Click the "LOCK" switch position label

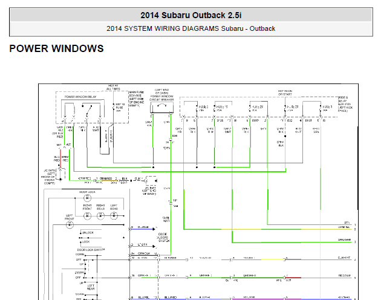pyautogui.click(x=86, y=242)
